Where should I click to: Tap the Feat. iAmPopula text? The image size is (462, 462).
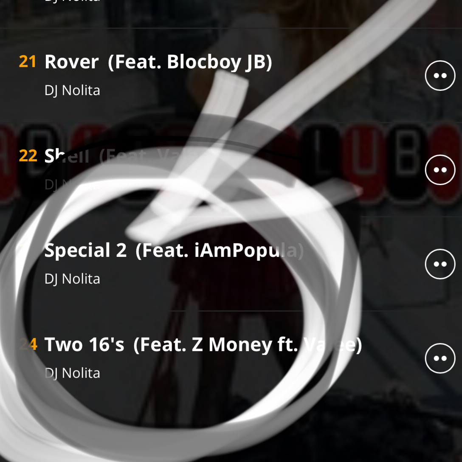220,251
